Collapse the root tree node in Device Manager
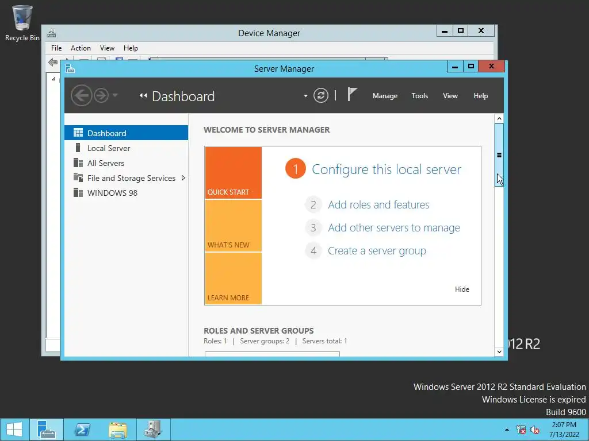589x441 pixels. point(53,78)
